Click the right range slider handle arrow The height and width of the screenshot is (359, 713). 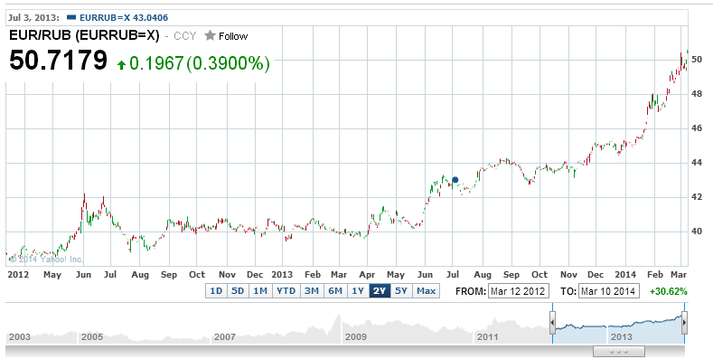(684, 323)
